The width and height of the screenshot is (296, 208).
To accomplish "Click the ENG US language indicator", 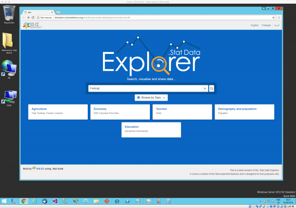I will [x=278, y=201].
